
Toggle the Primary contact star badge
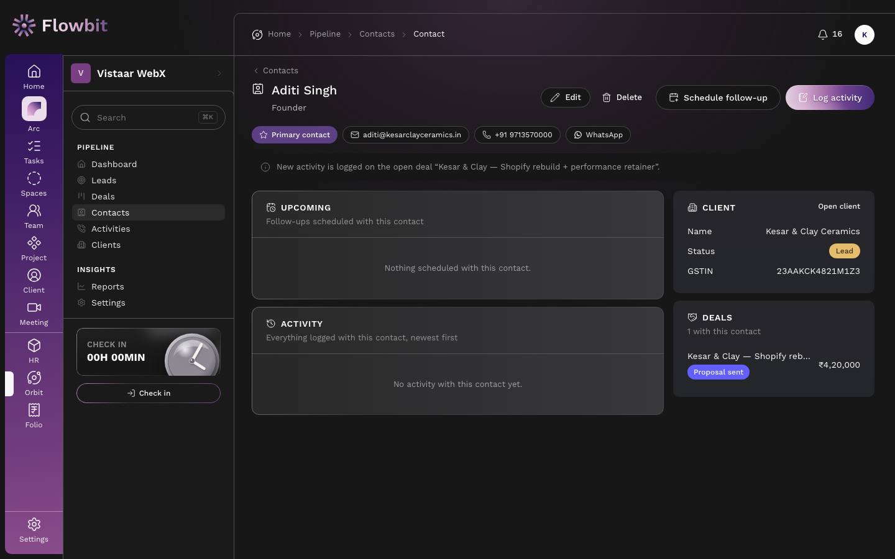[x=295, y=135]
